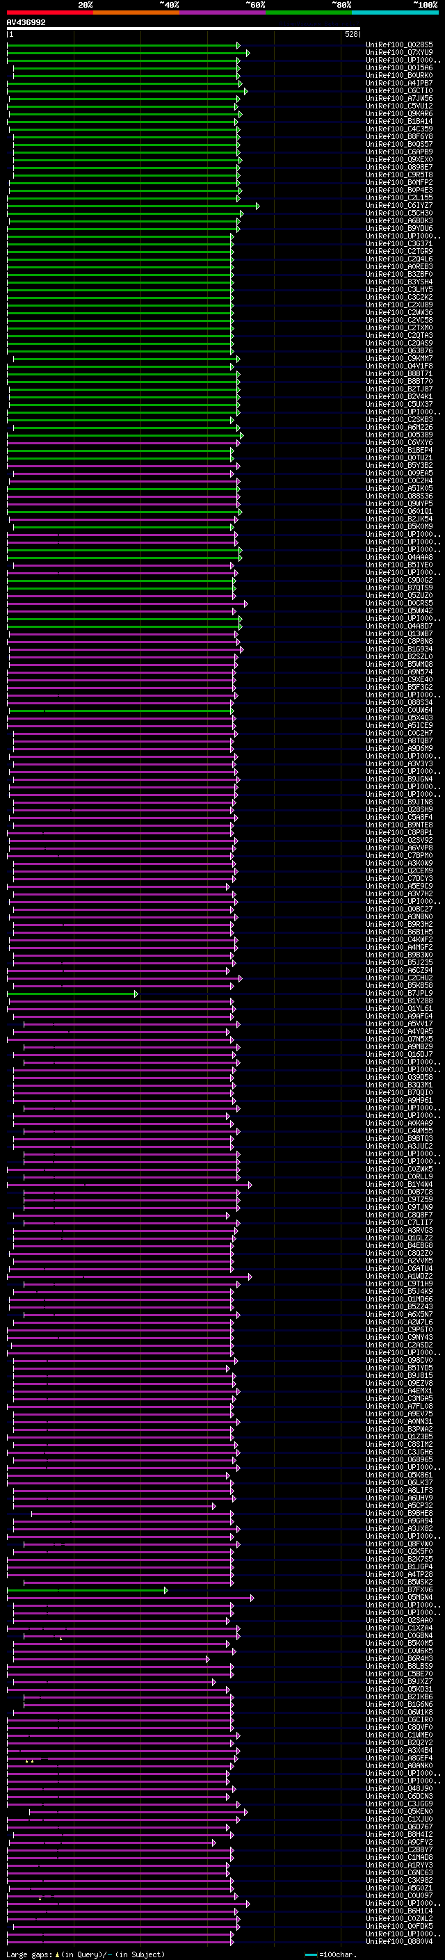Click the red 20% identity legend segment

pyautogui.click(x=49, y=13)
